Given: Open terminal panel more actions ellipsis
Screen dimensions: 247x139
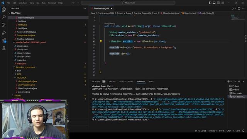Looking at the screenshot, I should click(x=235, y=81).
